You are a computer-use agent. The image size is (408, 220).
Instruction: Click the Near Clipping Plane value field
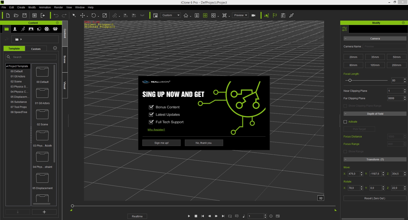[x=395, y=91]
